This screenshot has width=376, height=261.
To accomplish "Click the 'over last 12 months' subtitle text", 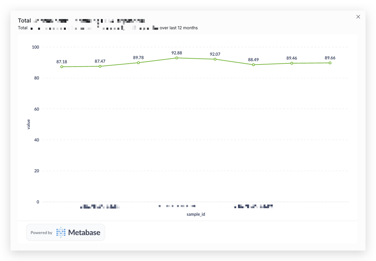I will [179, 28].
